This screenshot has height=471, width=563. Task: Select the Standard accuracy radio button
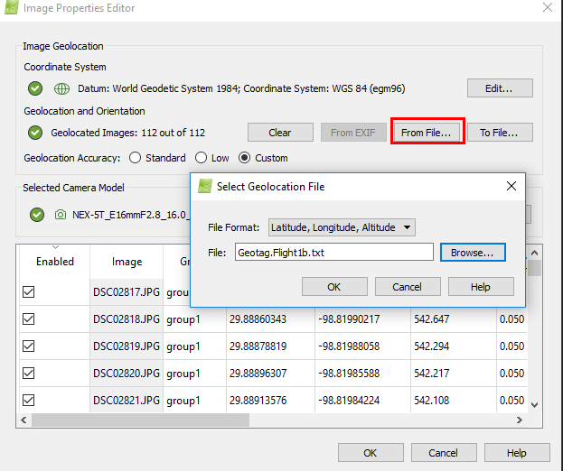(135, 158)
